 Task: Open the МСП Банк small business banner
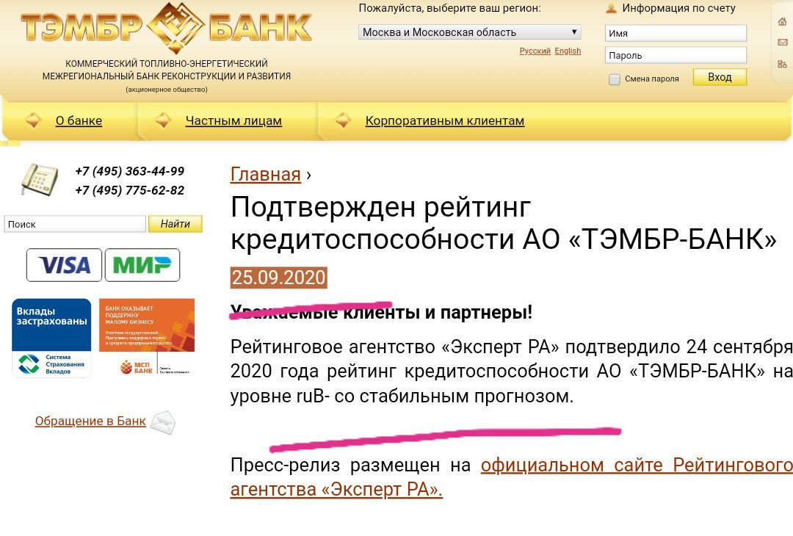pyautogui.click(x=147, y=338)
